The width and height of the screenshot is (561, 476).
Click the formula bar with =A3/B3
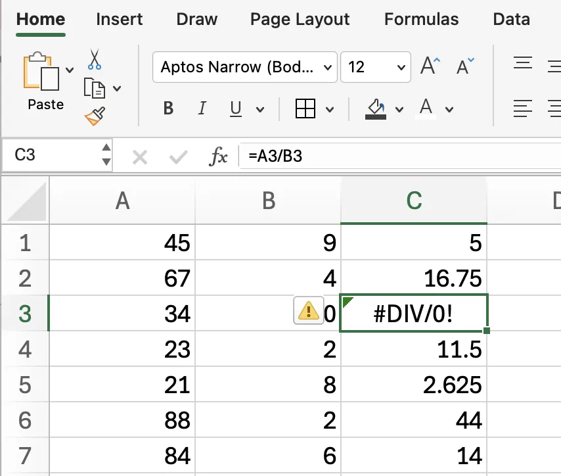[399, 156]
